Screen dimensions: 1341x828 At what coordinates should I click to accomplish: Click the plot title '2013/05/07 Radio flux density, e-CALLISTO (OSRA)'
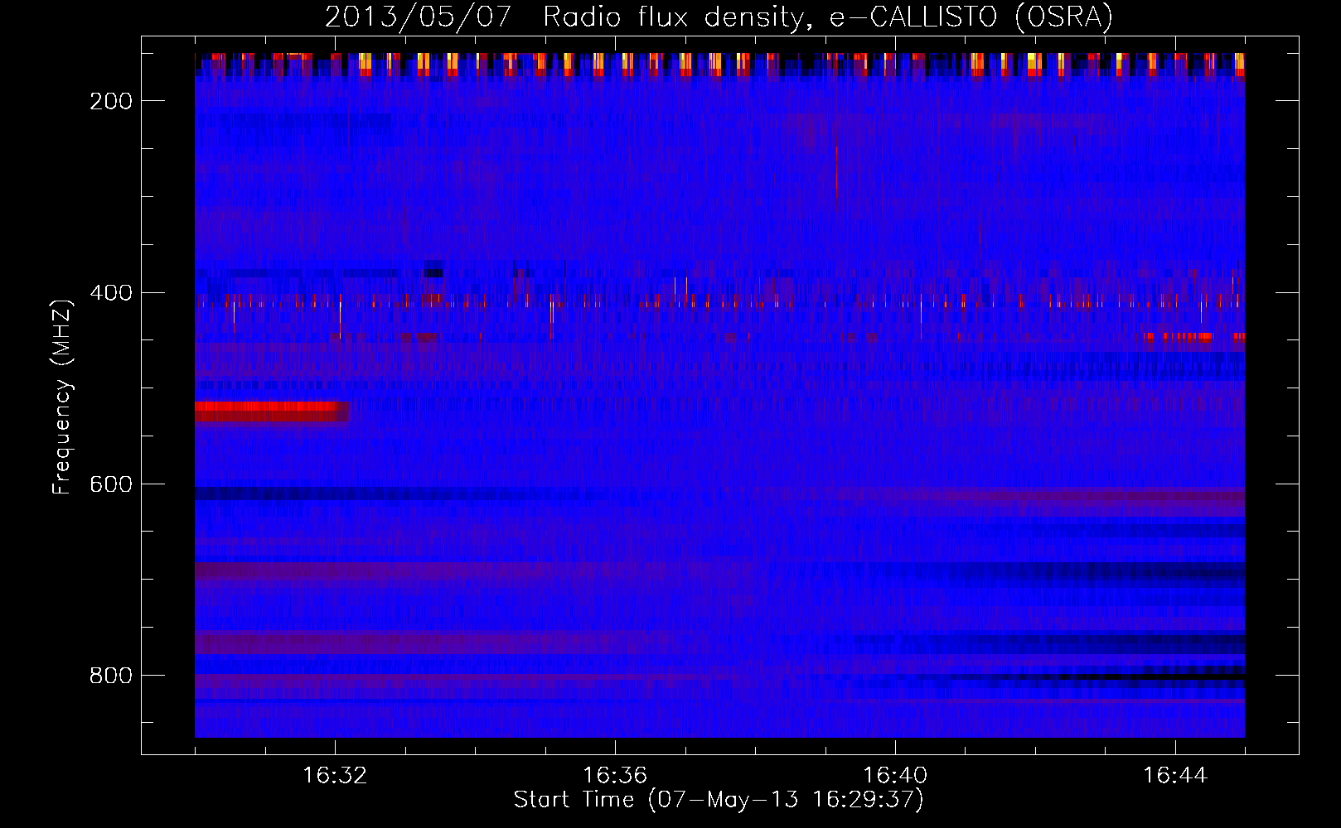click(719, 17)
